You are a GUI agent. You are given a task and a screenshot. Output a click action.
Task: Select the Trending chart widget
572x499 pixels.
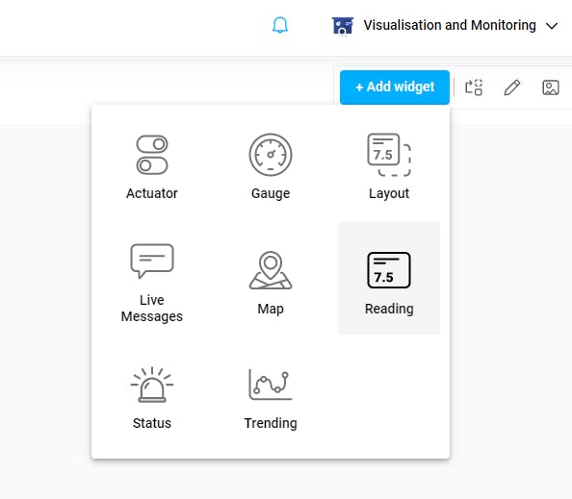point(271,385)
